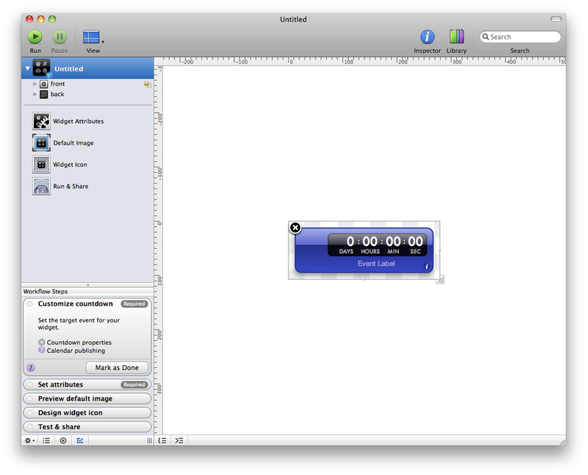Click inside the Search field
Image resolution: width=588 pixels, height=475 pixels.
[521, 36]
